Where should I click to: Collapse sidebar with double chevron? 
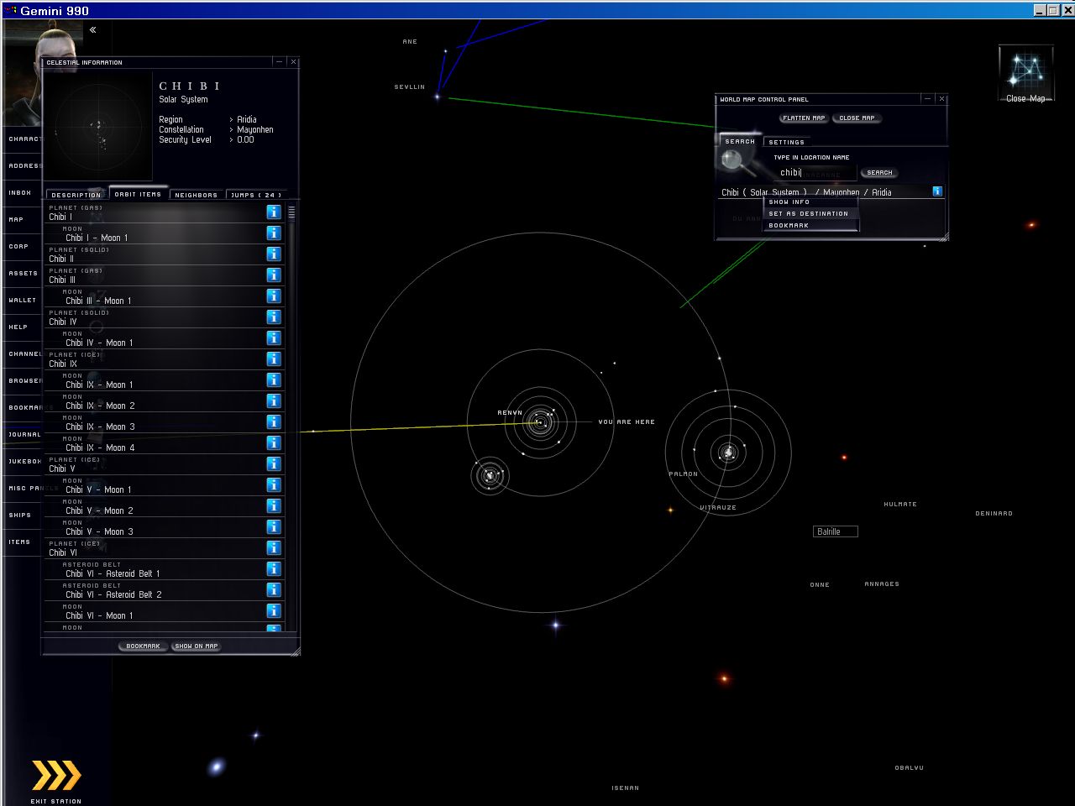click(x=92, y=30)
